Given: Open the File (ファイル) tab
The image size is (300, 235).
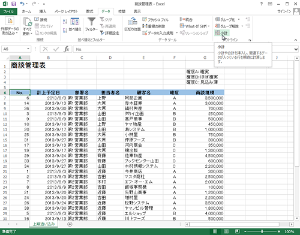Looking at the screenshot, I should (8, 11).
